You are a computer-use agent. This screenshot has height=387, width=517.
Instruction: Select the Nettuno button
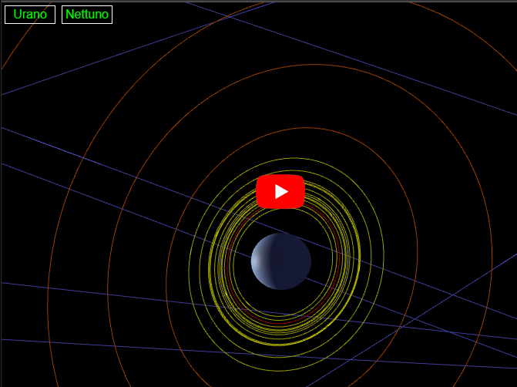(x=87, y=15)
